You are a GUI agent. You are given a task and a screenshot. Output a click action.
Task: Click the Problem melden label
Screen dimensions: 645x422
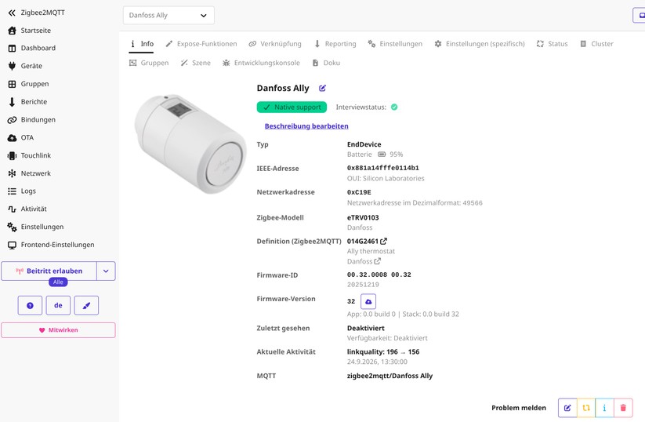click(x=519, y=408)
